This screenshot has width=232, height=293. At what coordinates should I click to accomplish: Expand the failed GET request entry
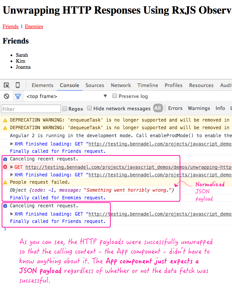(x=12, y=167)
